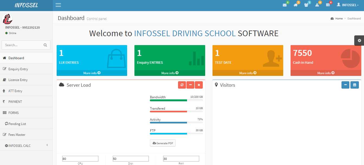This screenshot has width=364, height=165.
Task: Click the Online status text
Action: point(12,33)
